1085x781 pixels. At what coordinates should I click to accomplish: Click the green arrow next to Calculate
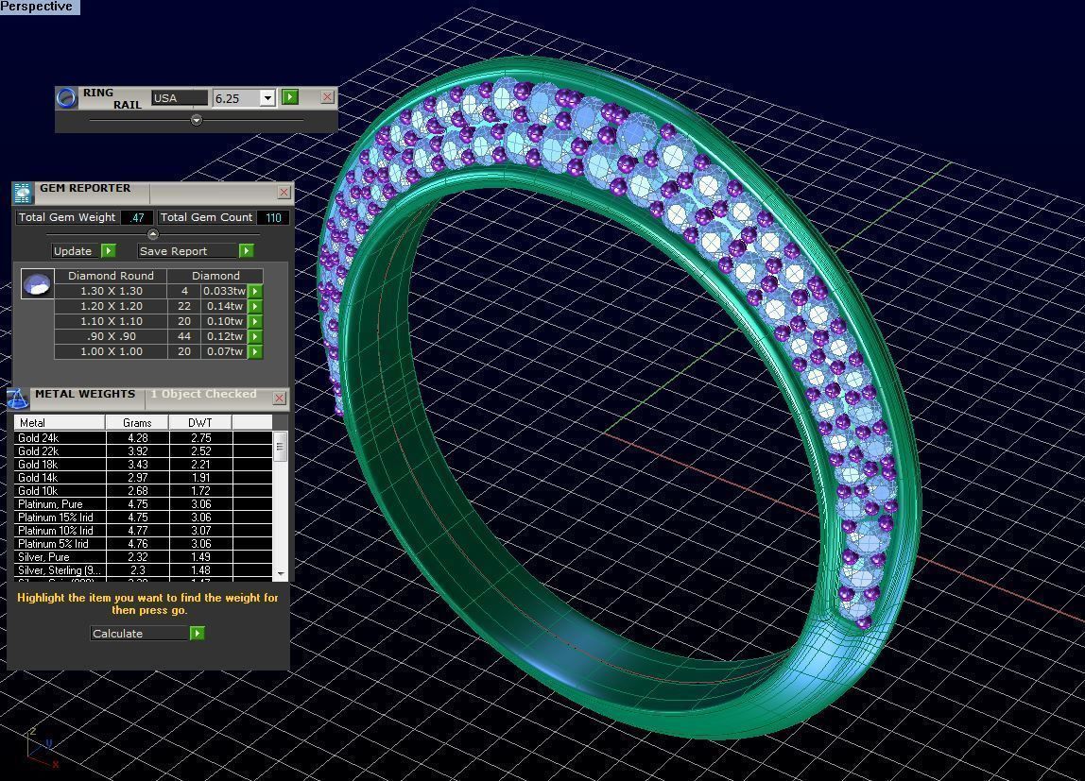(198, 633)
